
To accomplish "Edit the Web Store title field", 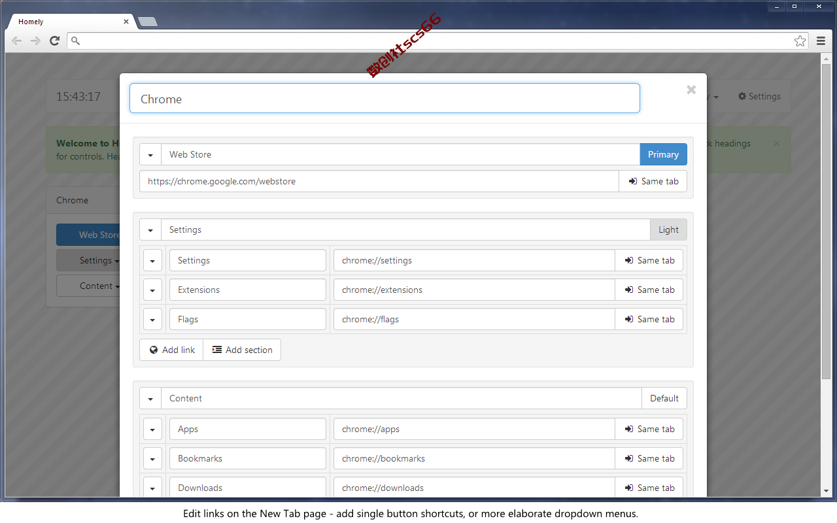I will pos(400,154).
